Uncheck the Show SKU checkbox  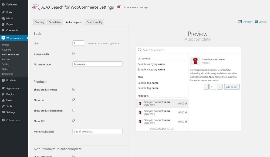click(74, 121)
